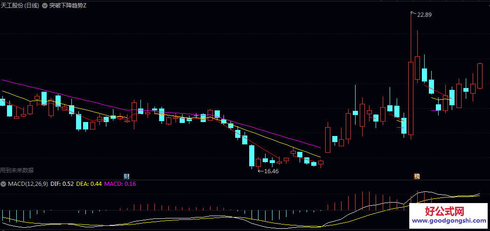Click the 天工股份(日线) chart title
The height and width of the screenshot is (231, 490).
coord(20,6)
